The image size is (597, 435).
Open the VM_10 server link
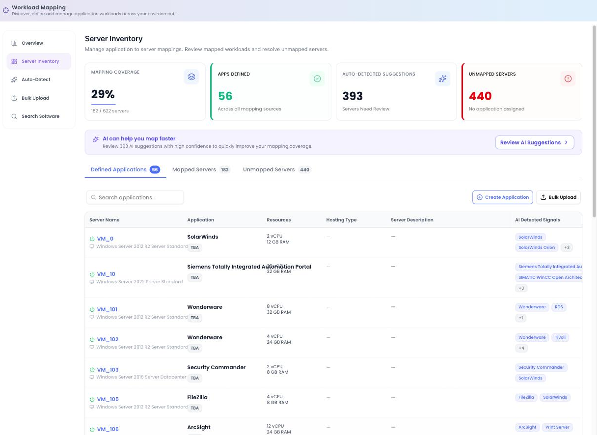(x=106, y=274)
